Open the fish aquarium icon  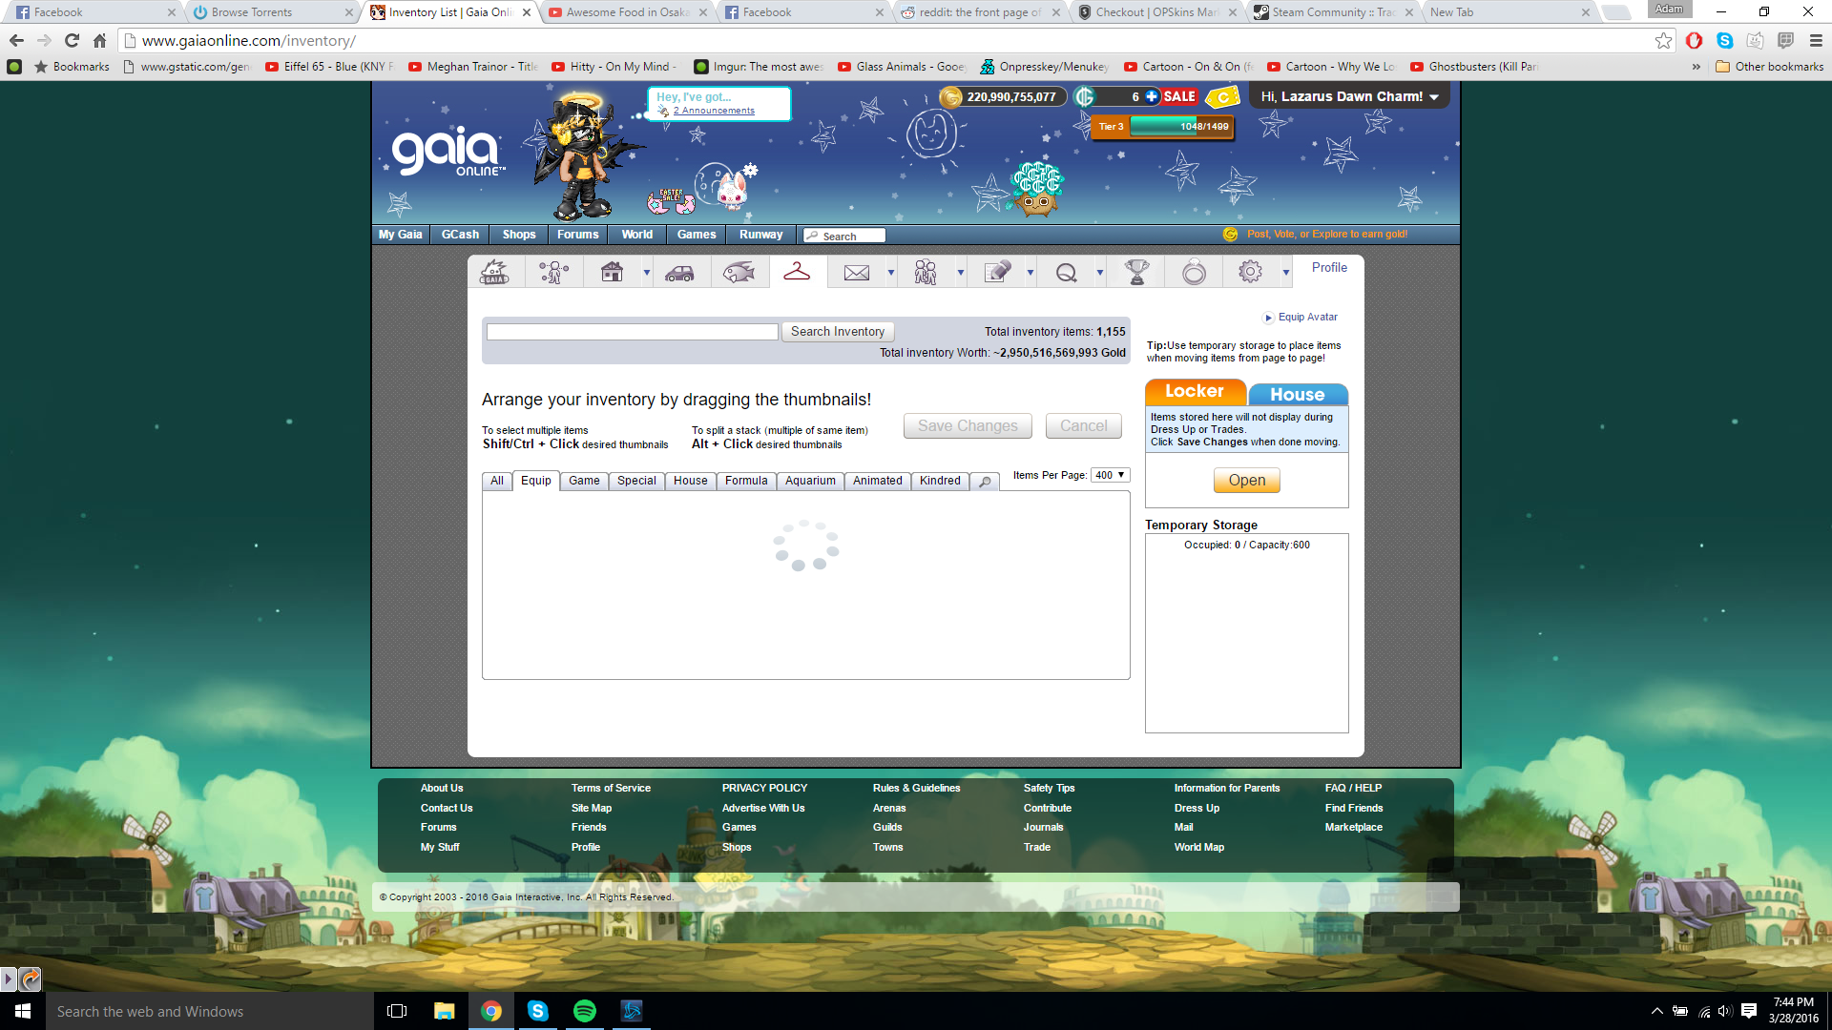coord(739,273)
